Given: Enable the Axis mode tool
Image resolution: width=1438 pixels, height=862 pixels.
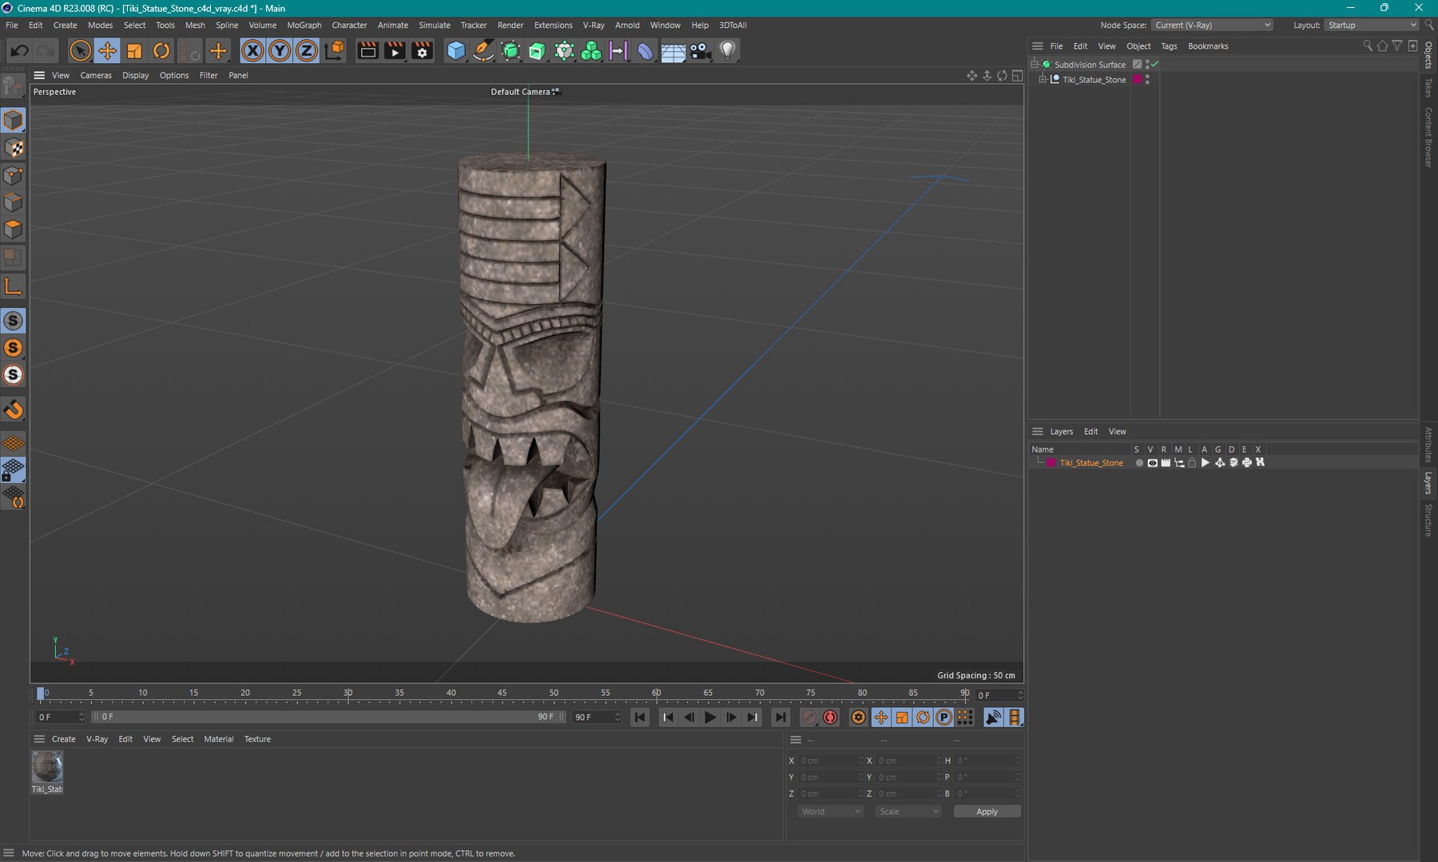Looking at the screenshot, I should pos(14,286).
